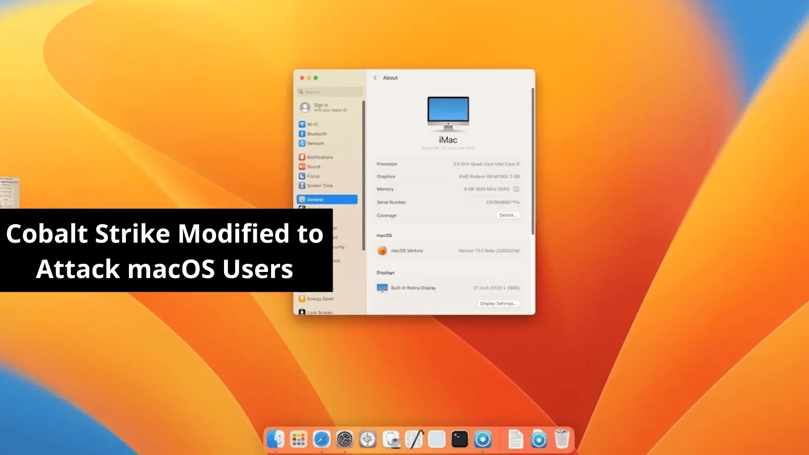Open the silver tree-emblem app in Dock
The height and width of the screenshot is (455, 809).
pyautogui.click(x=368, y=439)
